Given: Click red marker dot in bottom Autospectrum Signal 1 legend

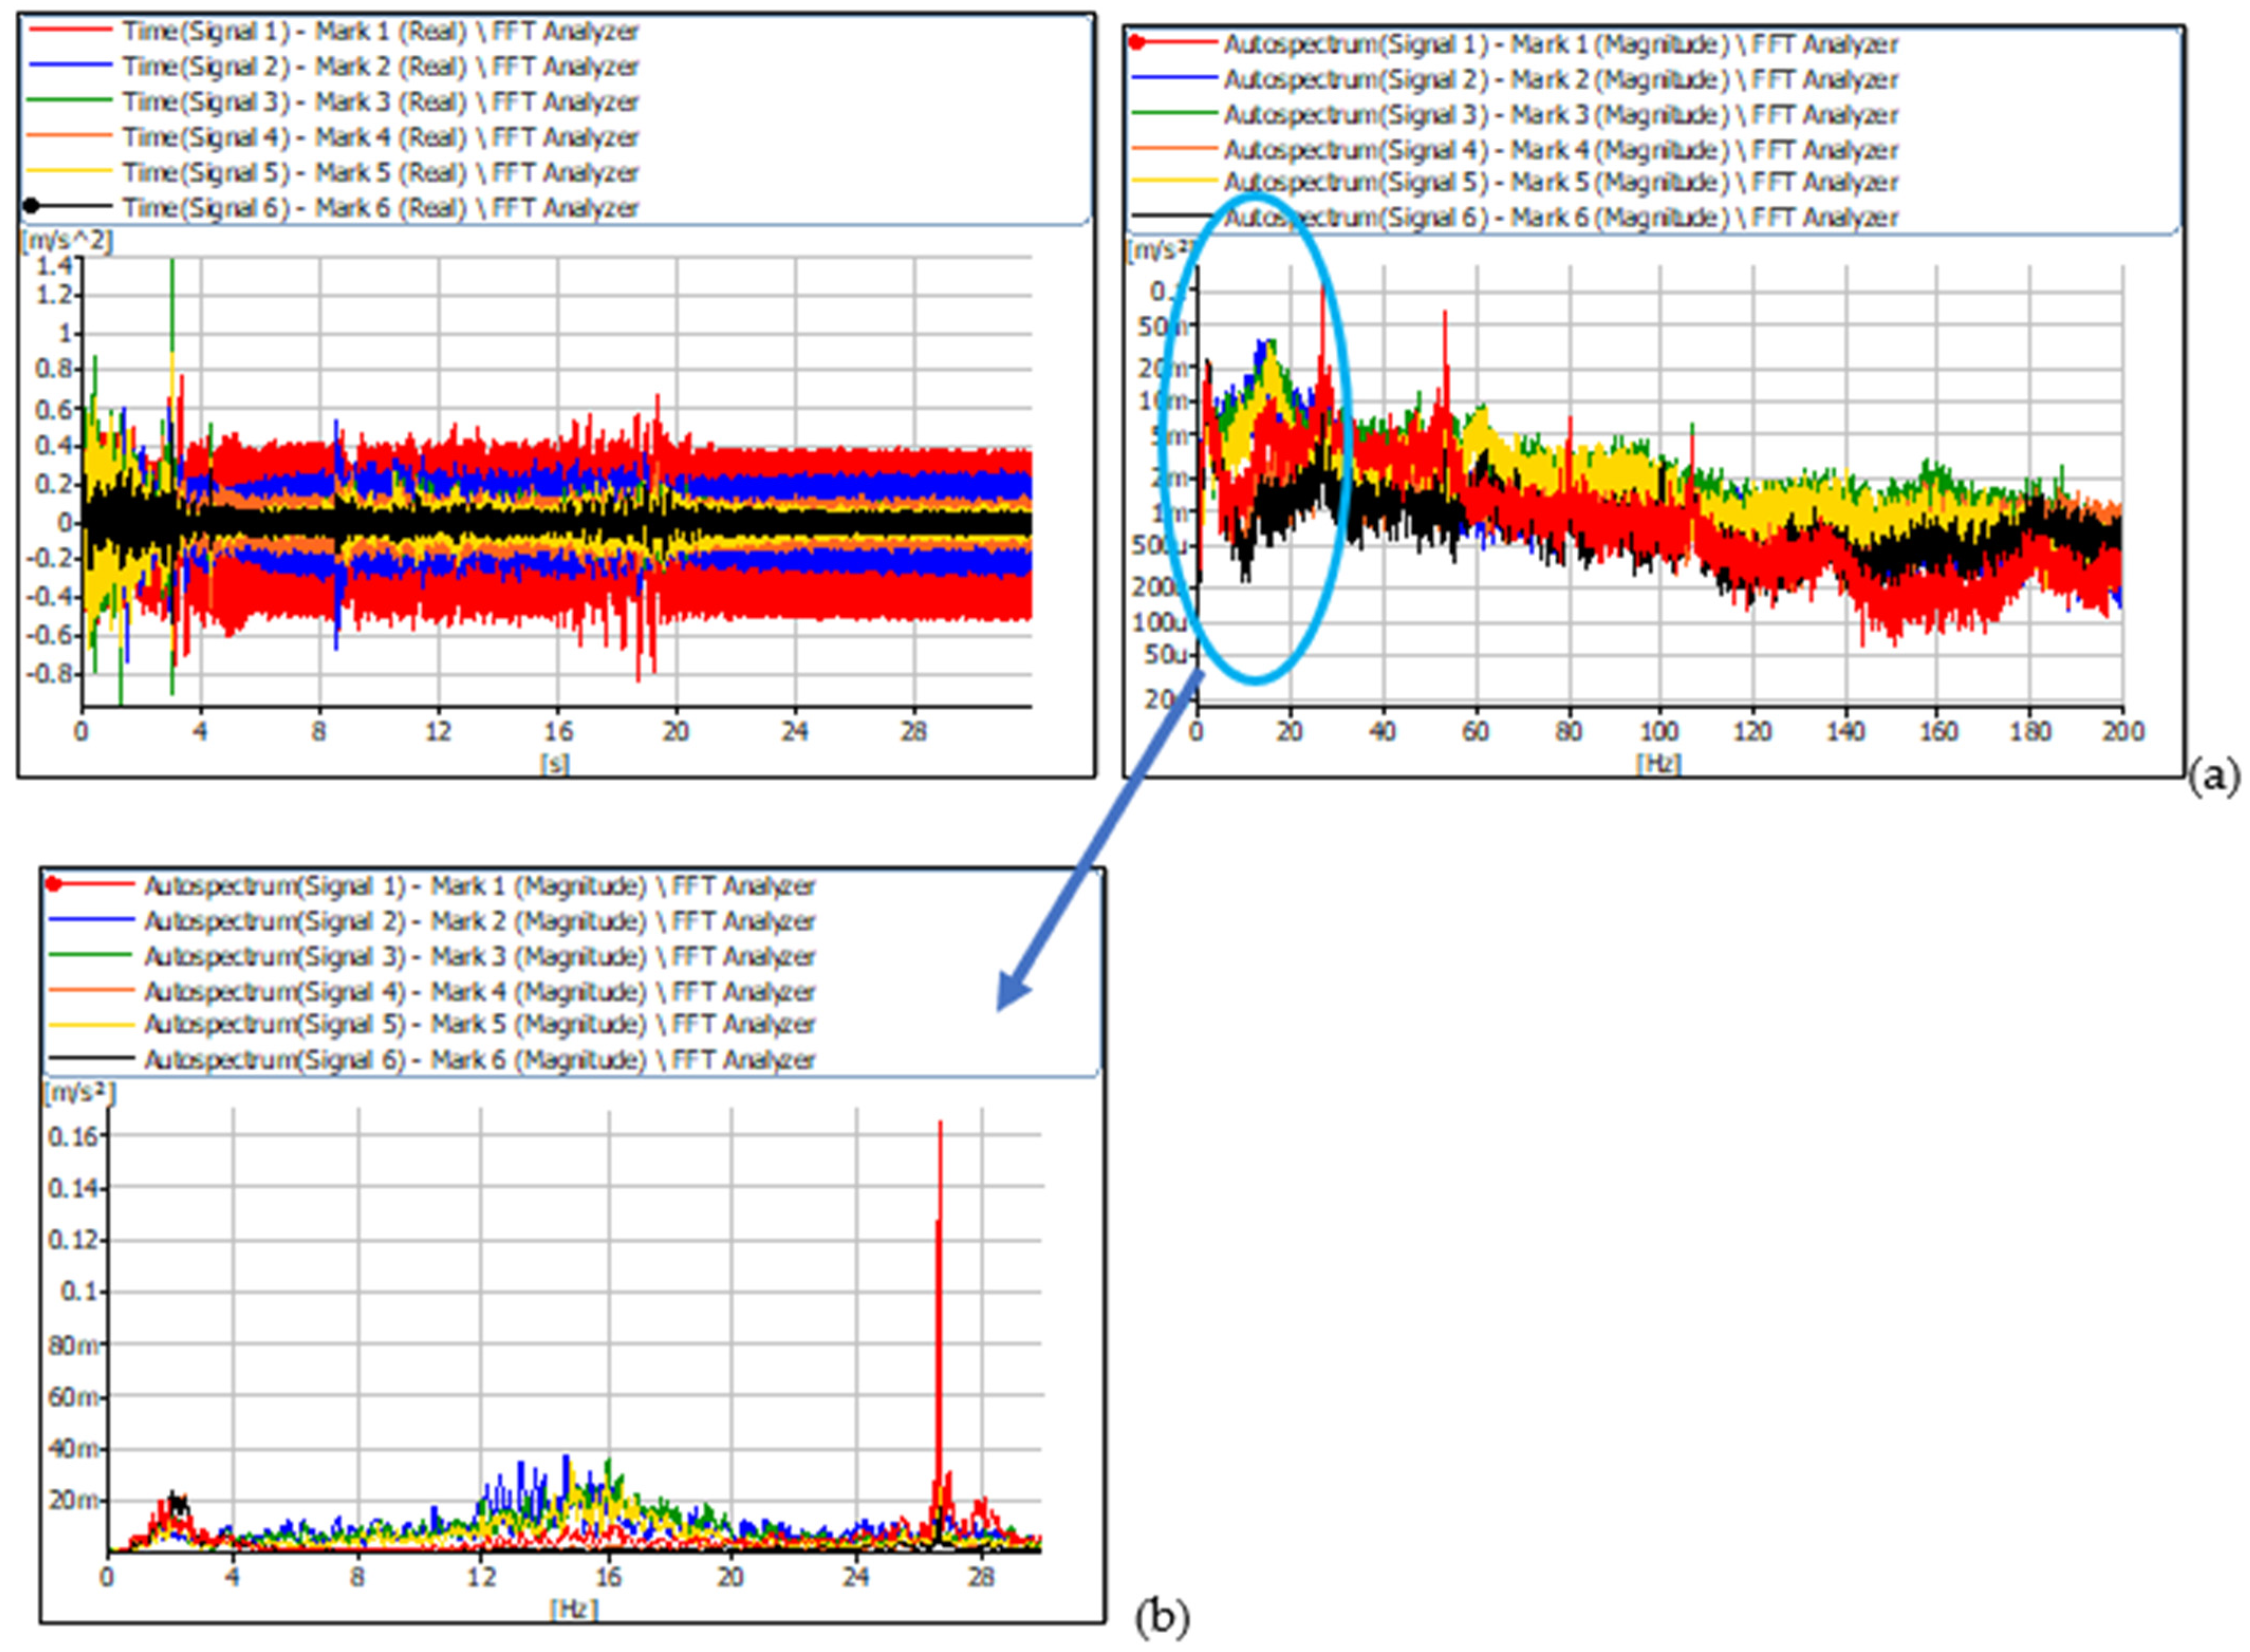Looking at the screenshot, I should pyautogui.click(x=53, y=884).
